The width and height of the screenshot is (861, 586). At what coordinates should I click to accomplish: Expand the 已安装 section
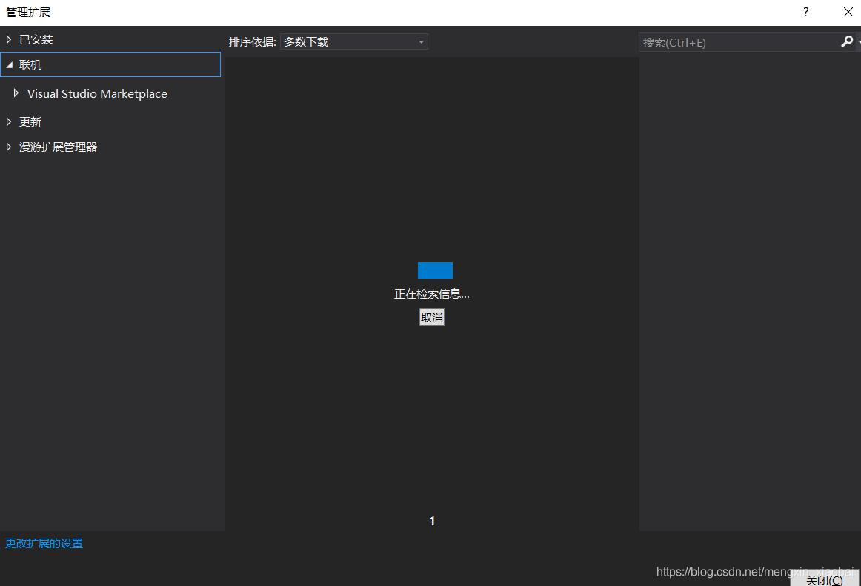[7, 39]
